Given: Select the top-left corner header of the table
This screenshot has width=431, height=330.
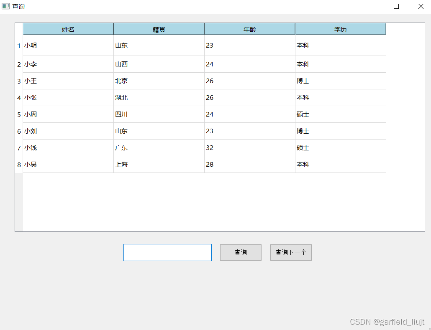Looking at the screenshot, I should (19, 28).
